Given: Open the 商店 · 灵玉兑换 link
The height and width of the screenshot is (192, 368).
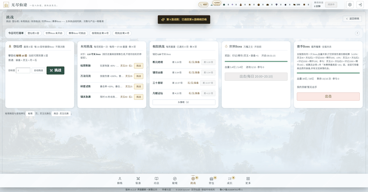Looking at the screenshot, I should pos(61,114).
